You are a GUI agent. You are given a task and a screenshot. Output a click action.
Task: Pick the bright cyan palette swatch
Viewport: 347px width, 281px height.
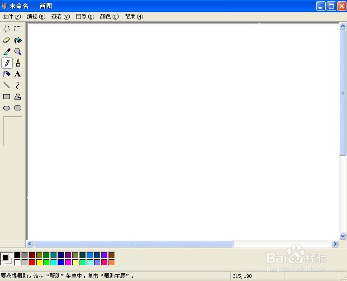pyautogui.click(x=53, y=262)
